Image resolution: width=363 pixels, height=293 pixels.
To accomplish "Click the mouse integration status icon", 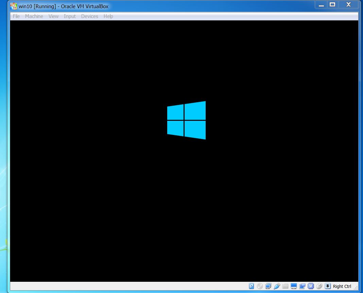I will pyautogui.click(x=319, y=286).
